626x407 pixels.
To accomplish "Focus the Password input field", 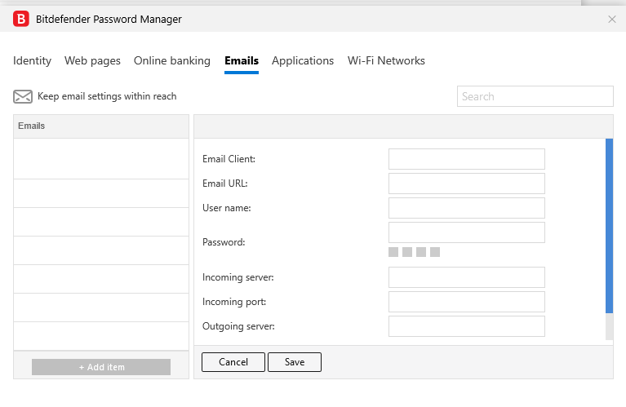I will [466, 232].
